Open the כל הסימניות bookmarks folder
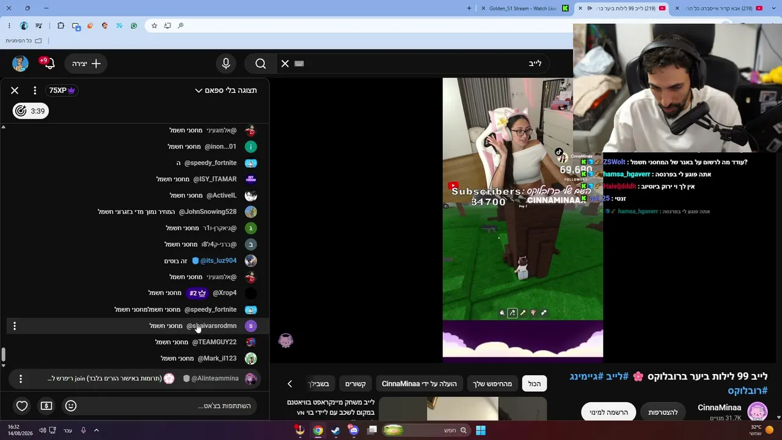Image resolution: width=782 pixels, height=440 pixels. pos(23,40)
